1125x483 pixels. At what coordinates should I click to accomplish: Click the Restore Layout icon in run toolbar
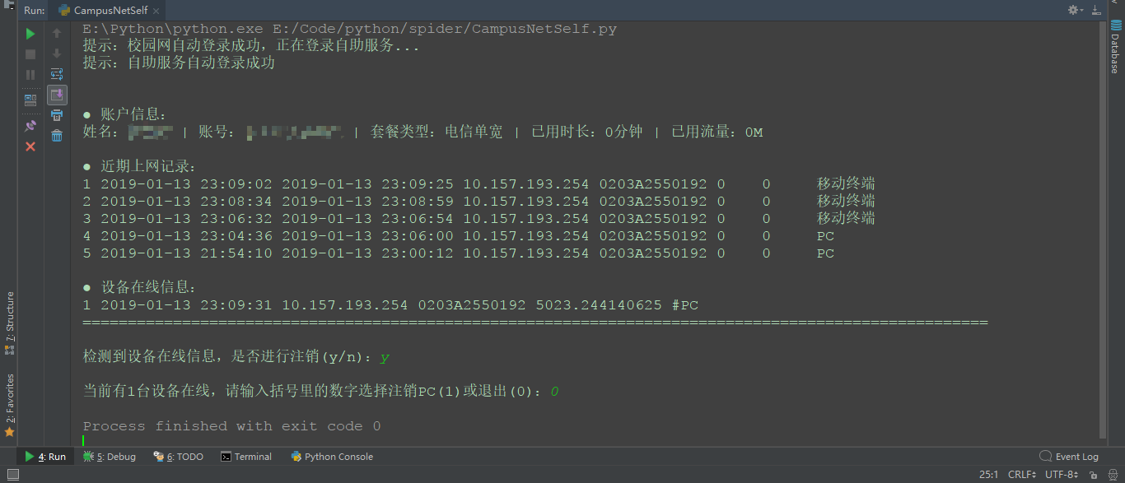(30, 100)
